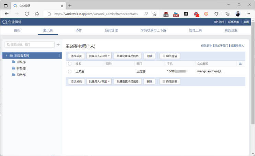This screenshot has width=255, height=156.
Task: Open more options for 王晓春老师 department
Action: pyautogui.click(x=59, y=55)
